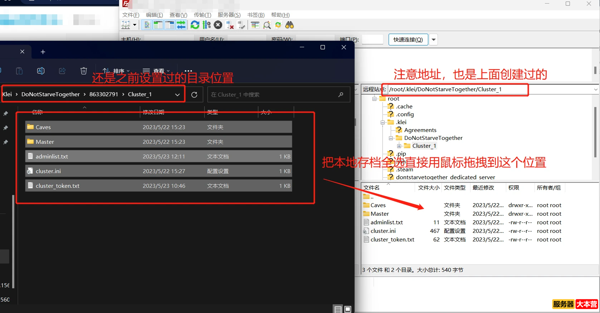Toggle directory comparison
Screen dimensions: 600x313
coord(267,25)
